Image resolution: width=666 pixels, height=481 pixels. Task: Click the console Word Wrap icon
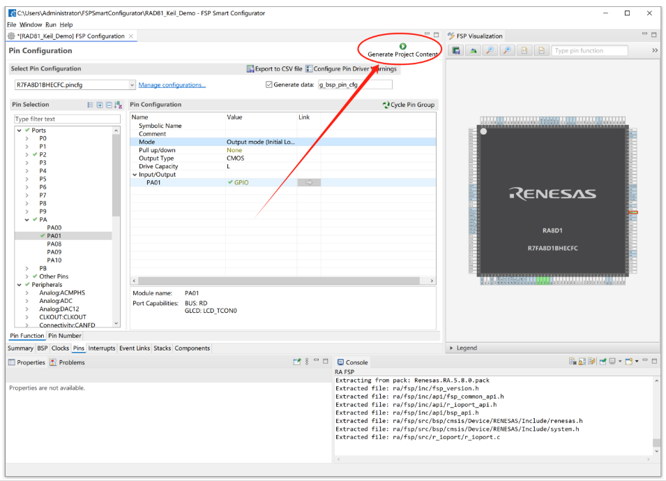591,362
